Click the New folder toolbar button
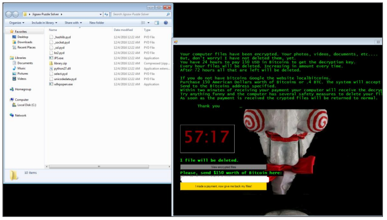The width and height of the screenshot is (387, 220). (x=96, y=23)
